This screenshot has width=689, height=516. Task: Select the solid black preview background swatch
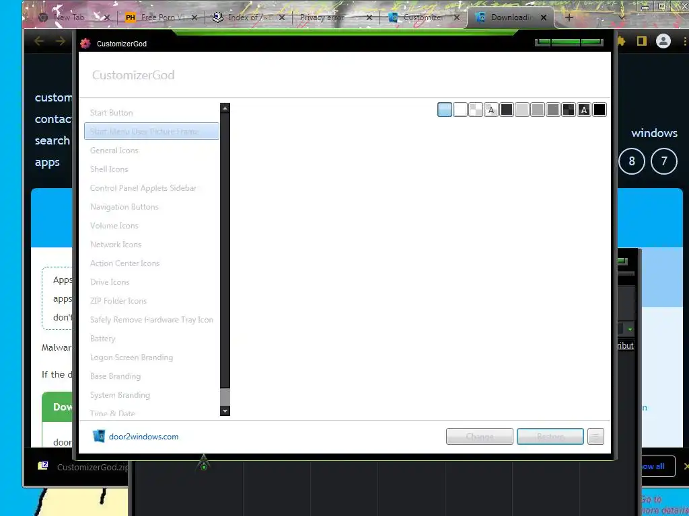(600, 110)
